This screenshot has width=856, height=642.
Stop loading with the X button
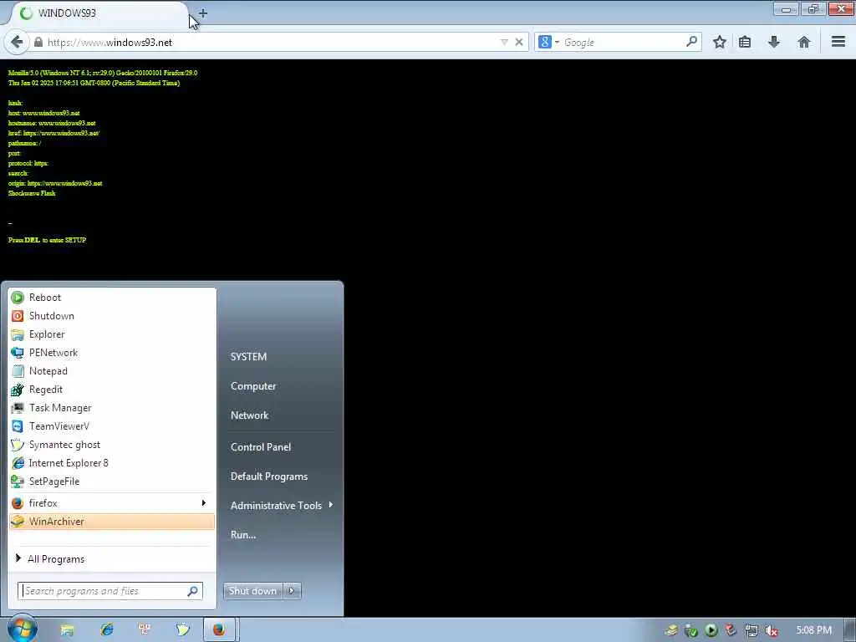519,42
